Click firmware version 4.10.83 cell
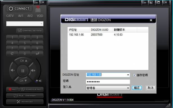Image resolution: width=173 pixels, height=108 pixels. pyautogui.click(x=118, y=35)
